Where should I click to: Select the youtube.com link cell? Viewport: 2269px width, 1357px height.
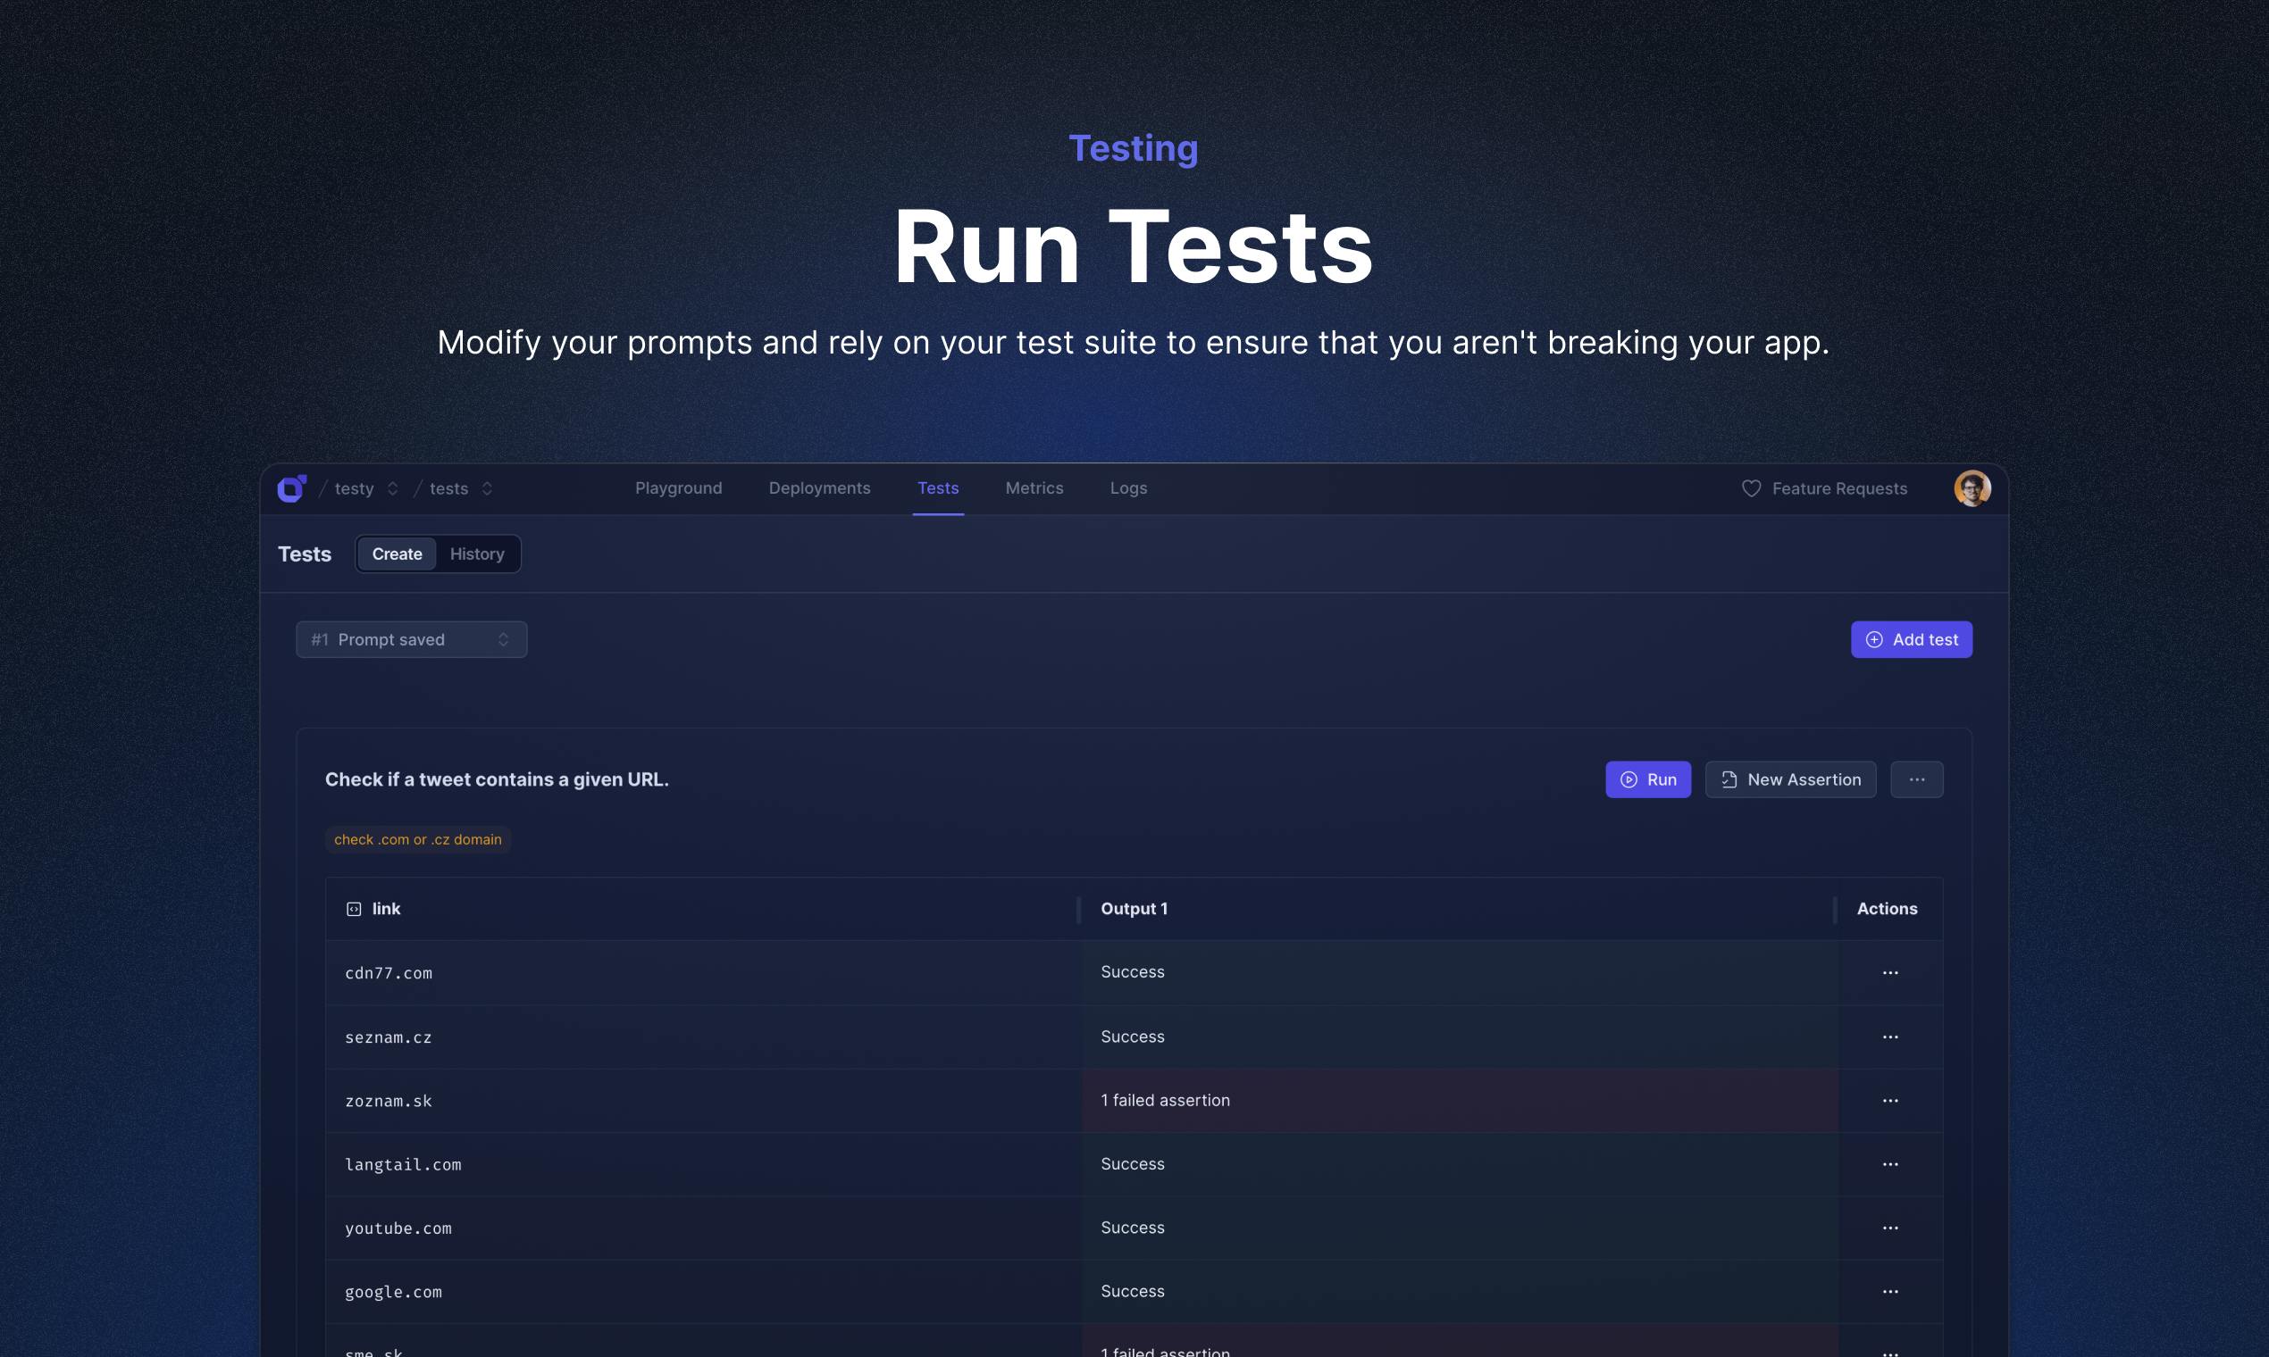click(703, 1228)
